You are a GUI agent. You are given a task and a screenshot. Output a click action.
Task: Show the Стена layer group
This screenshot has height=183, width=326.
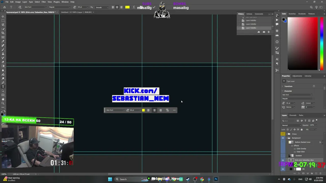pos(283,134)
